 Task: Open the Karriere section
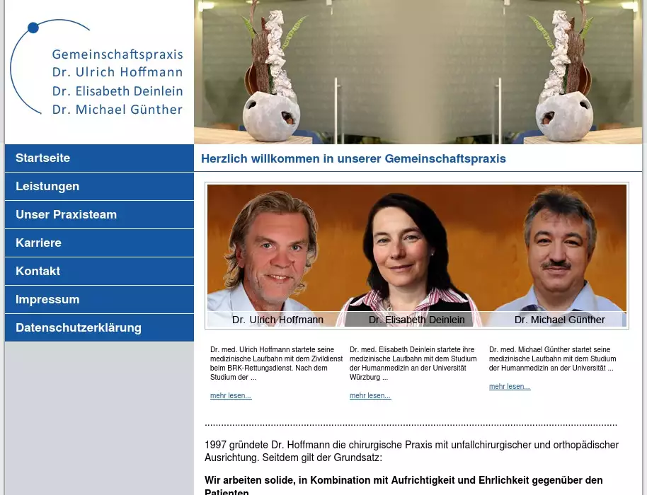click(38, 243)
